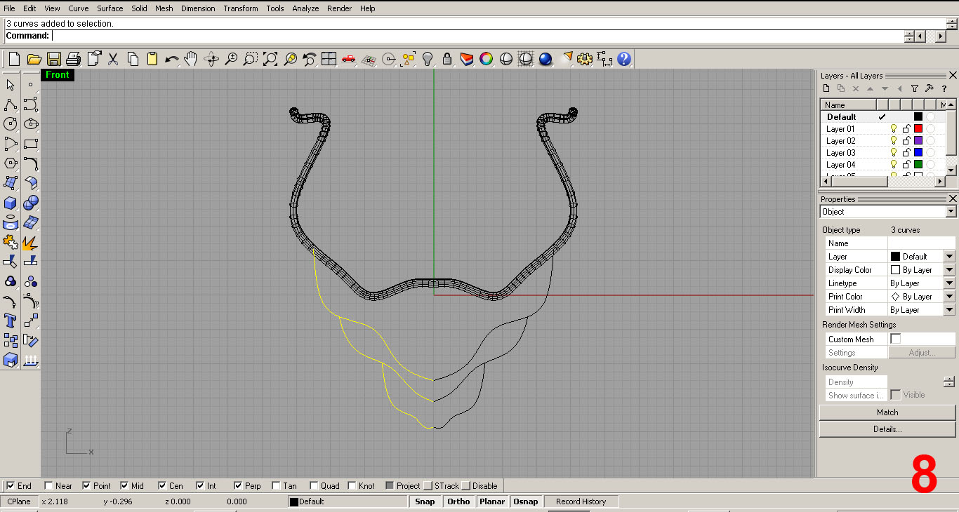Select the blue Box solid tool

click(x=11, y=203)
